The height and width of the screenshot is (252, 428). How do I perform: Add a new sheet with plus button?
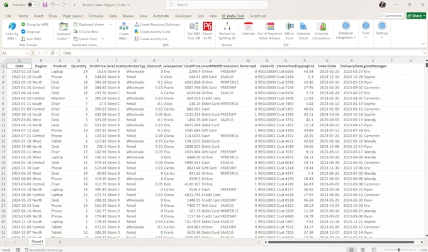[x=60, y=242]
